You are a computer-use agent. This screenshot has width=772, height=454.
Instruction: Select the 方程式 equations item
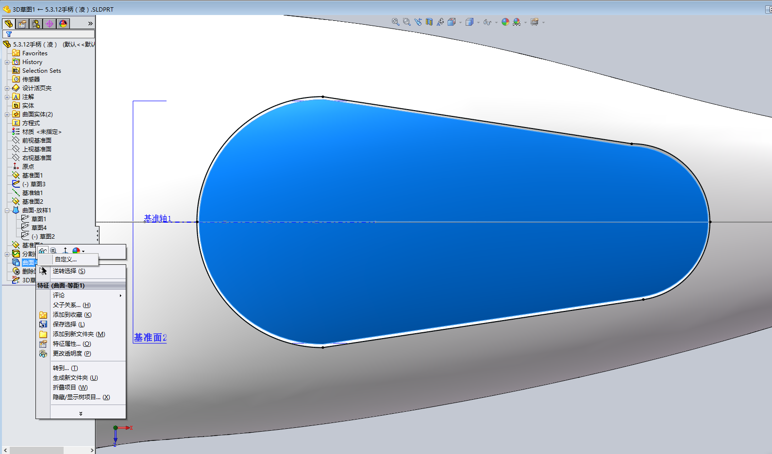(26, 123)
